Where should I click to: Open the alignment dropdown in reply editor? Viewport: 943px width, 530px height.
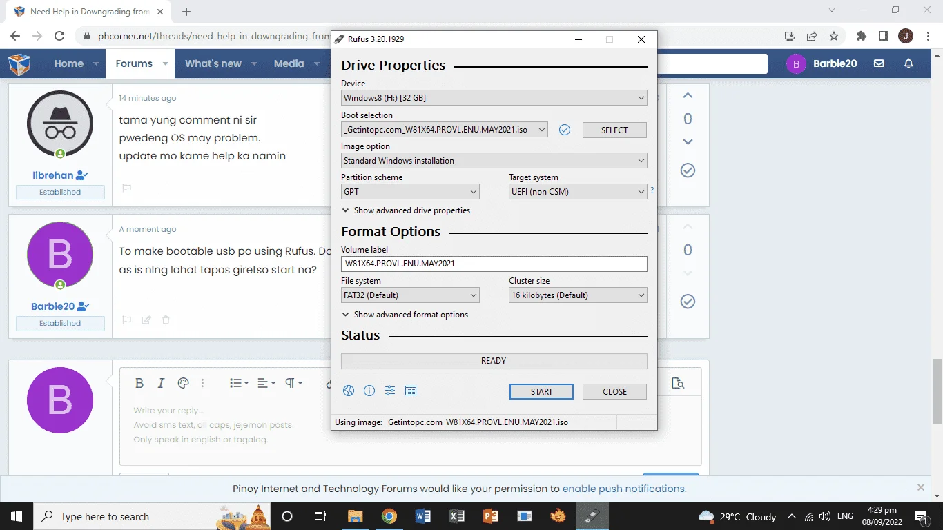(266, 383)
